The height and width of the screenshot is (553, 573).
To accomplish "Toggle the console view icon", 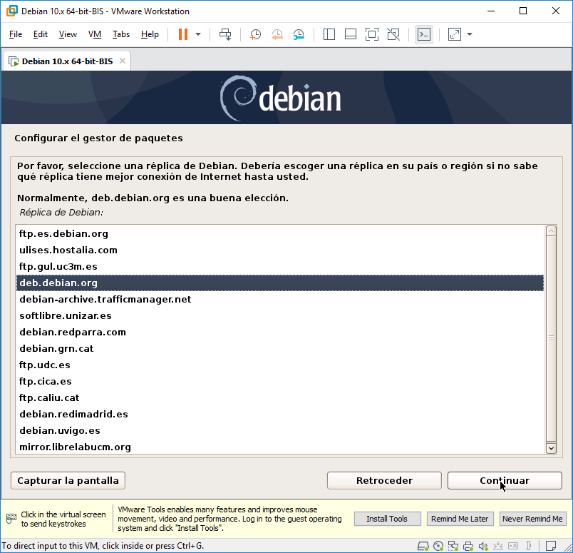I will pos(424,34).
